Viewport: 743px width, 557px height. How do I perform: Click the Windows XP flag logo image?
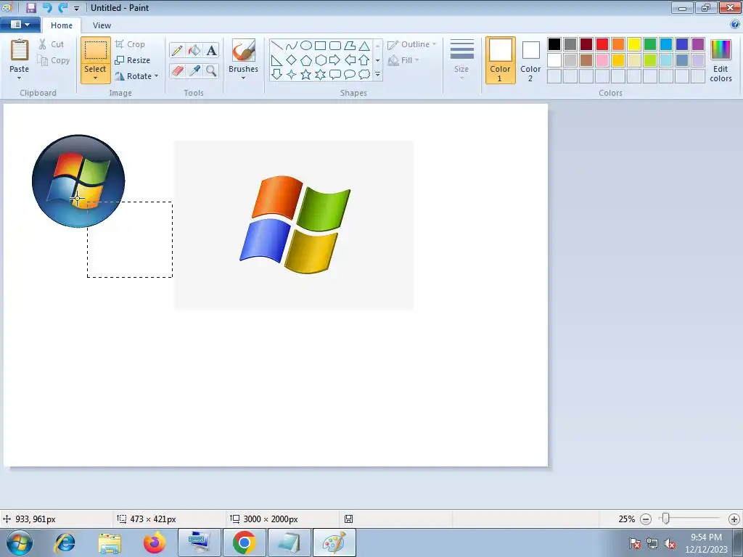pyautogui.click(x=295, y=225)
